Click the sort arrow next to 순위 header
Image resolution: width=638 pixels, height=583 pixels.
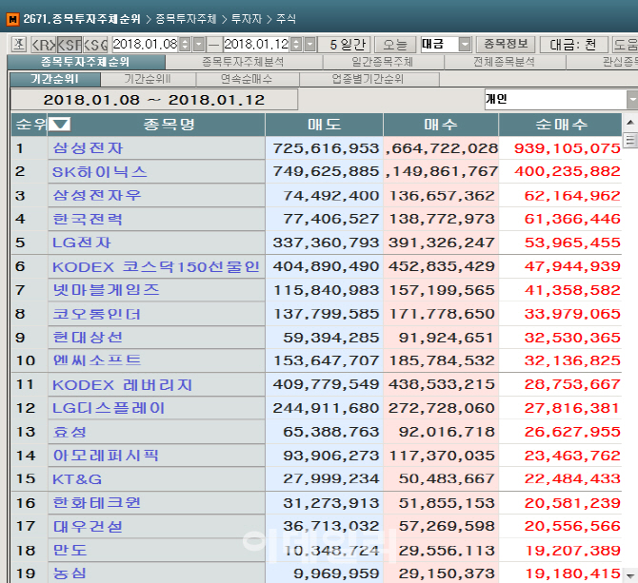coord(59,124)
